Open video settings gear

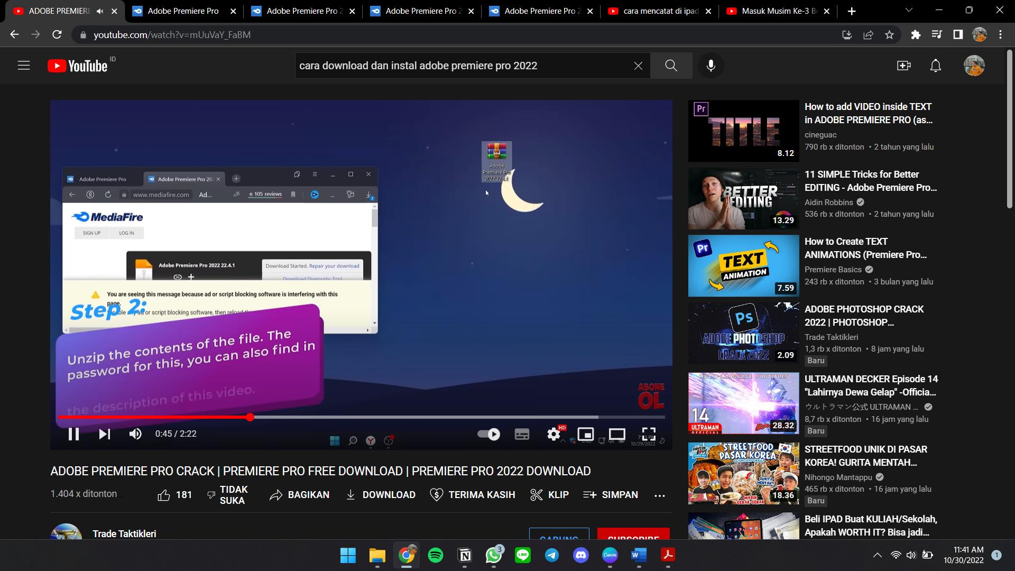point(553,434)
